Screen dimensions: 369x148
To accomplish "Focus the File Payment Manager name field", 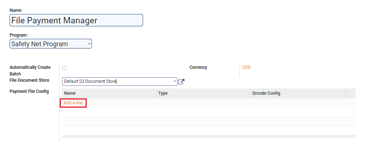I will tap(76, 20).
